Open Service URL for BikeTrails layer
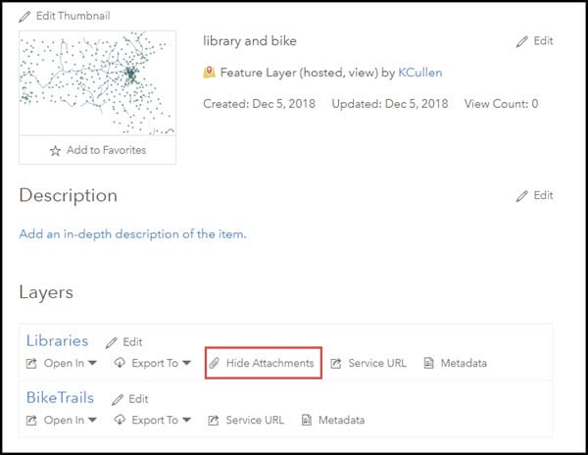The height and width of the screenshot is (455, 588). click(247, 420)
